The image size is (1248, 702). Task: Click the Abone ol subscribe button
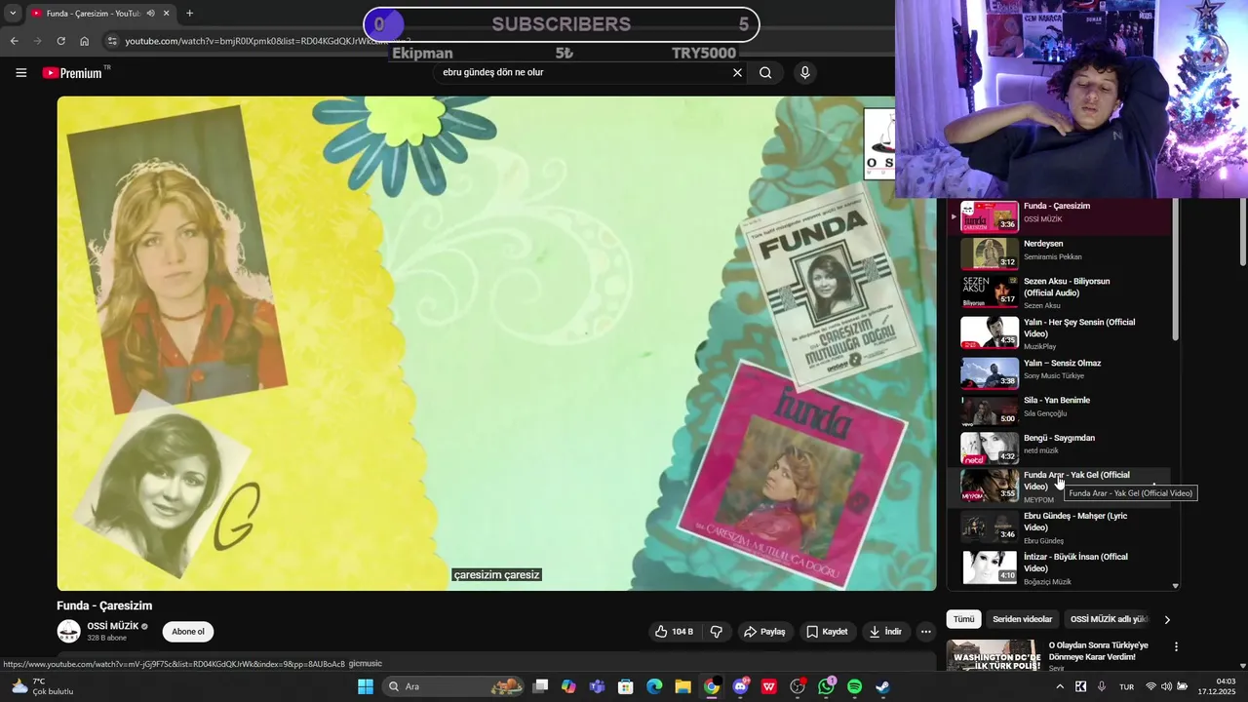[188, 632]
